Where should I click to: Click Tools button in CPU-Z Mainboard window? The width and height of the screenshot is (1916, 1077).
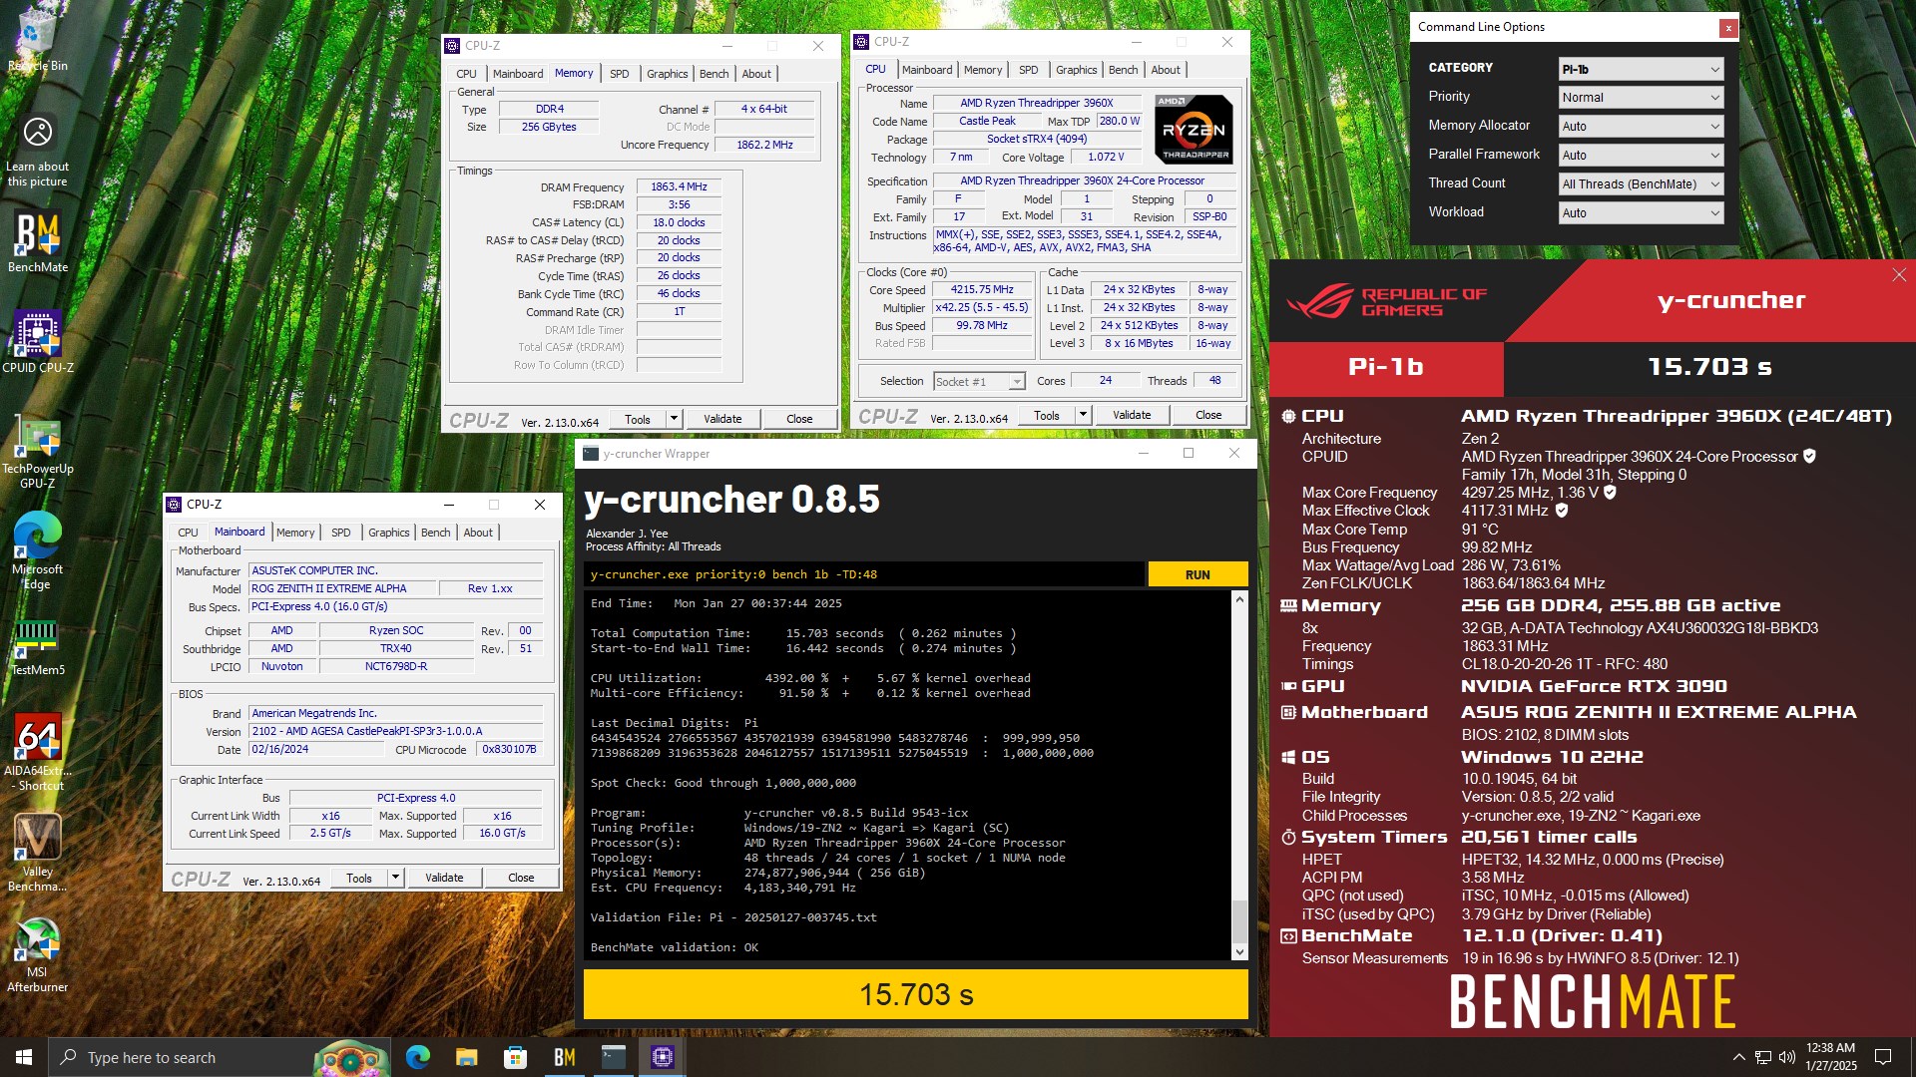(359, 878)
